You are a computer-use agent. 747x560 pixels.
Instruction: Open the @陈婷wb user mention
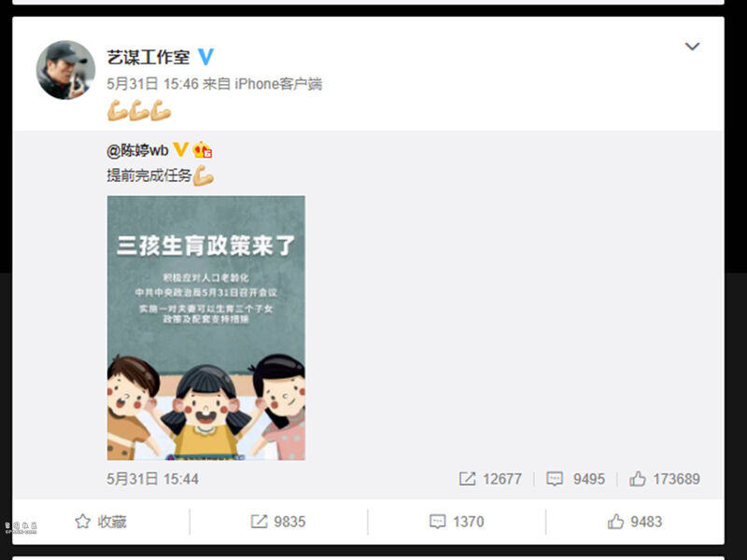point(137,150)
